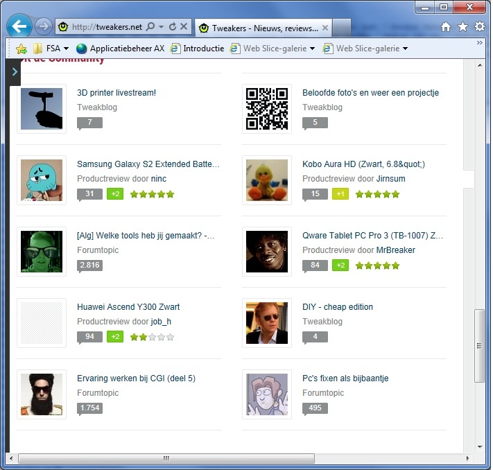Click the browser Forward arrow button
493x470 pixels.
pyautogui.click(x=44, y=27)
